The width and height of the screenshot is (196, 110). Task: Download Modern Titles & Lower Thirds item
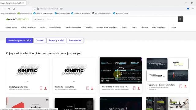click(x=139, y=88)
